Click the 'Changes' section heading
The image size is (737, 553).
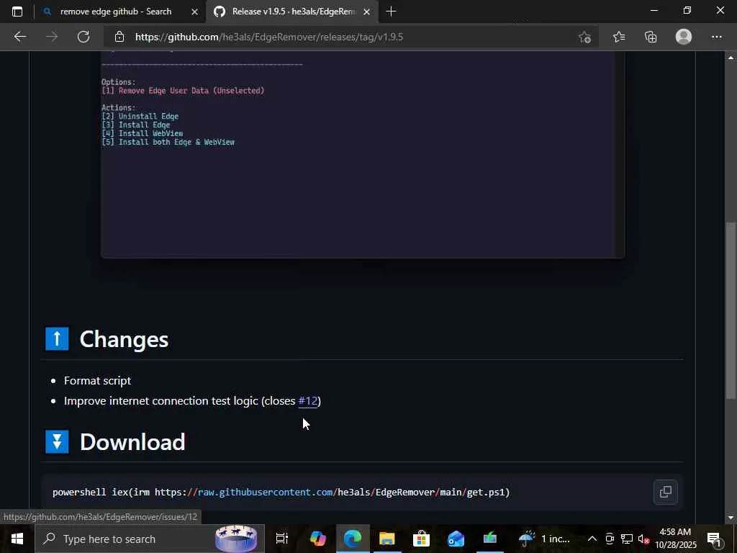(x=124, y=339)
